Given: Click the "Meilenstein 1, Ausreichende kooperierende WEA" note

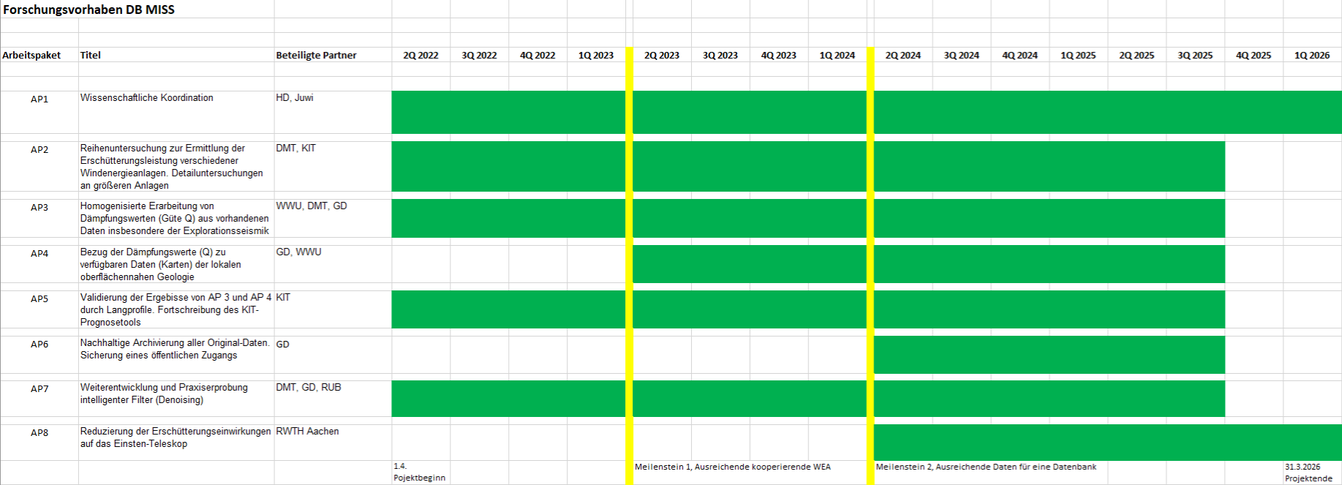Looking at the screenshot, I should (x=732, y=467).
